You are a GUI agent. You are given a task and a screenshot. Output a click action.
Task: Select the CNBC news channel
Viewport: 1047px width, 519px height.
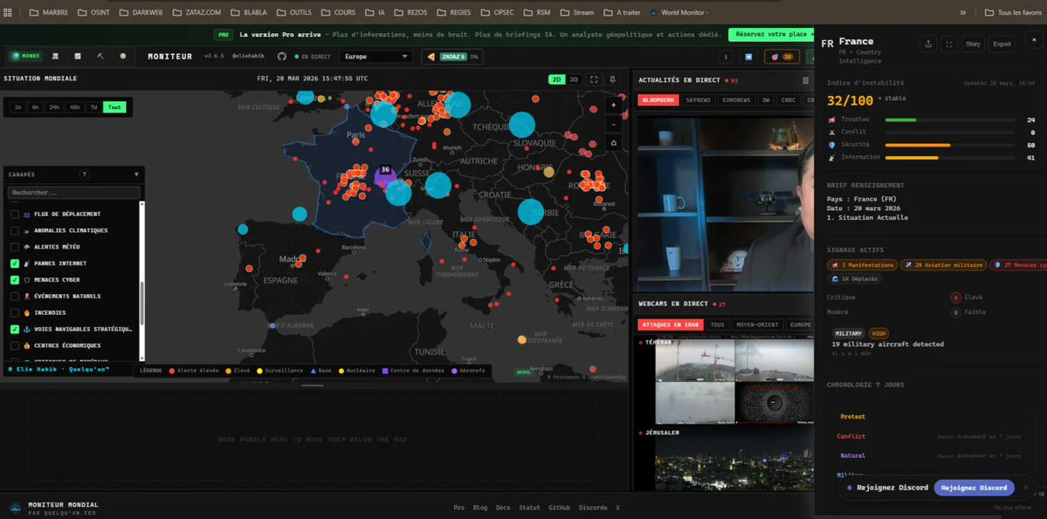(x=789, y=100)
